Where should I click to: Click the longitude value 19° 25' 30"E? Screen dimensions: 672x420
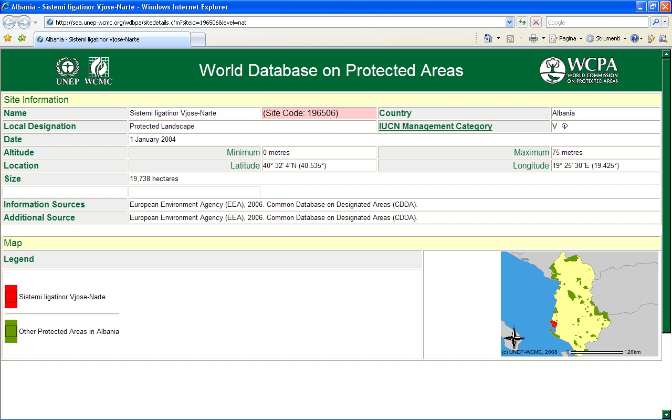click(585, 166)
